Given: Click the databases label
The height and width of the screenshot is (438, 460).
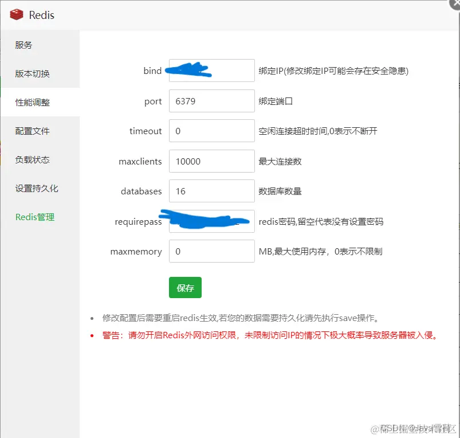Looking at the screenshot, I should pos(141,191).
